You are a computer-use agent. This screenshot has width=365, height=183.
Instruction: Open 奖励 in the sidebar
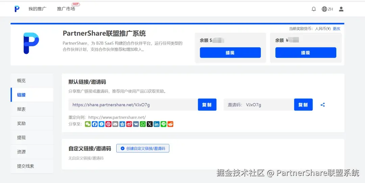click(32, 123)
